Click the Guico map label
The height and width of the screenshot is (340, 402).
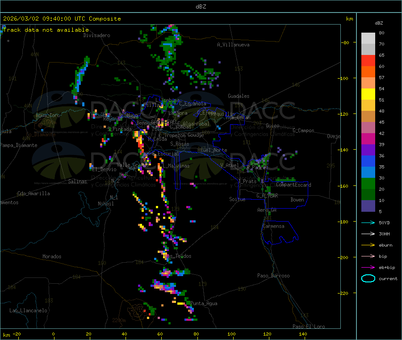coord(272,126)
